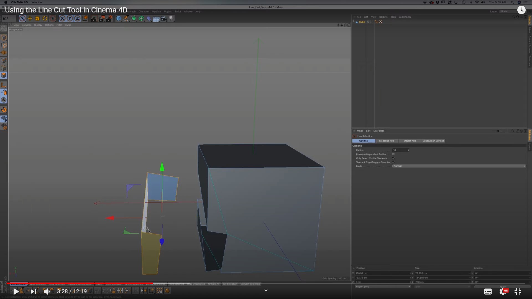
Task: Adjust the Radius stepper arrows
Action: tap(408, 150)
